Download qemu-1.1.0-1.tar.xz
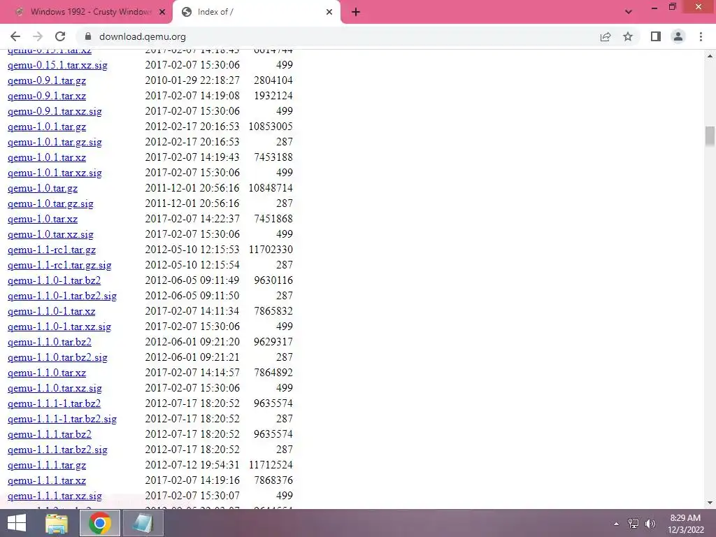The image size is (716, 537). [51, 311]
